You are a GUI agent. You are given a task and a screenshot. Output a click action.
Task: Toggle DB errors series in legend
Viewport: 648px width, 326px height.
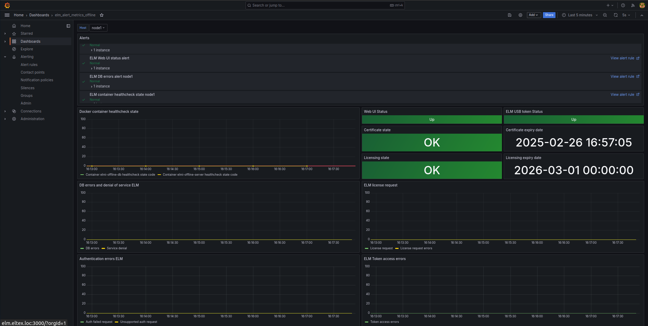click(x=92, y=248)
